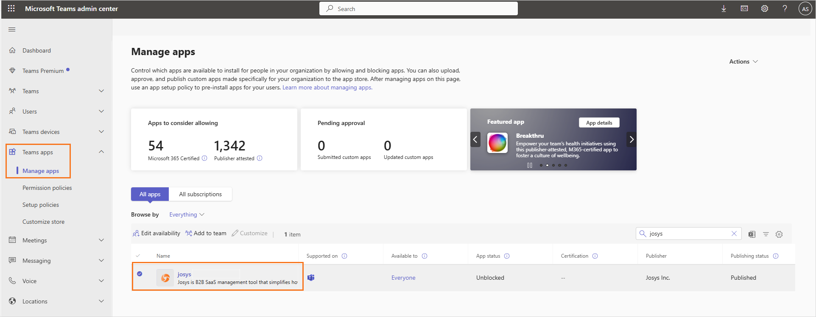
Task: Collapse the Teams apps section
Action: pyautogui.click(x=101, y=152)
